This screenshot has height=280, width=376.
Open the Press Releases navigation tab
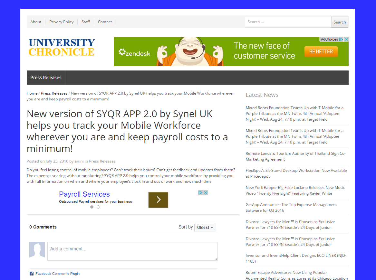click(x=46, y=78)
